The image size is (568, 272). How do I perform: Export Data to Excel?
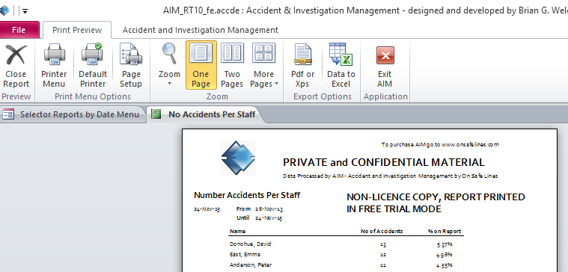(x=341, y=65)
